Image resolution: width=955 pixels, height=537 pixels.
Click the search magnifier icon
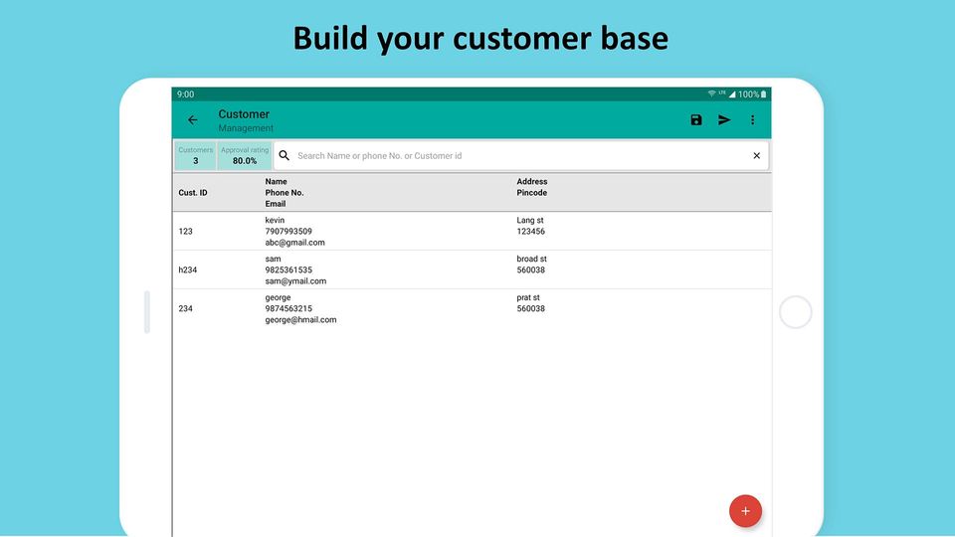(x=284, y=156)
